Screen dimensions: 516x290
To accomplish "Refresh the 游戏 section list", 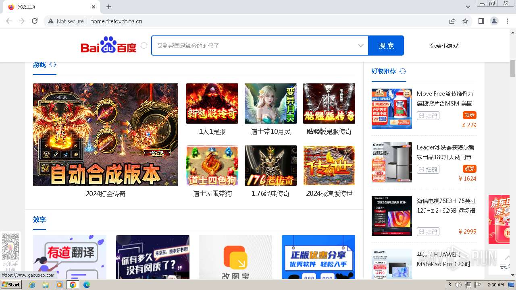I will click(53, 65).
